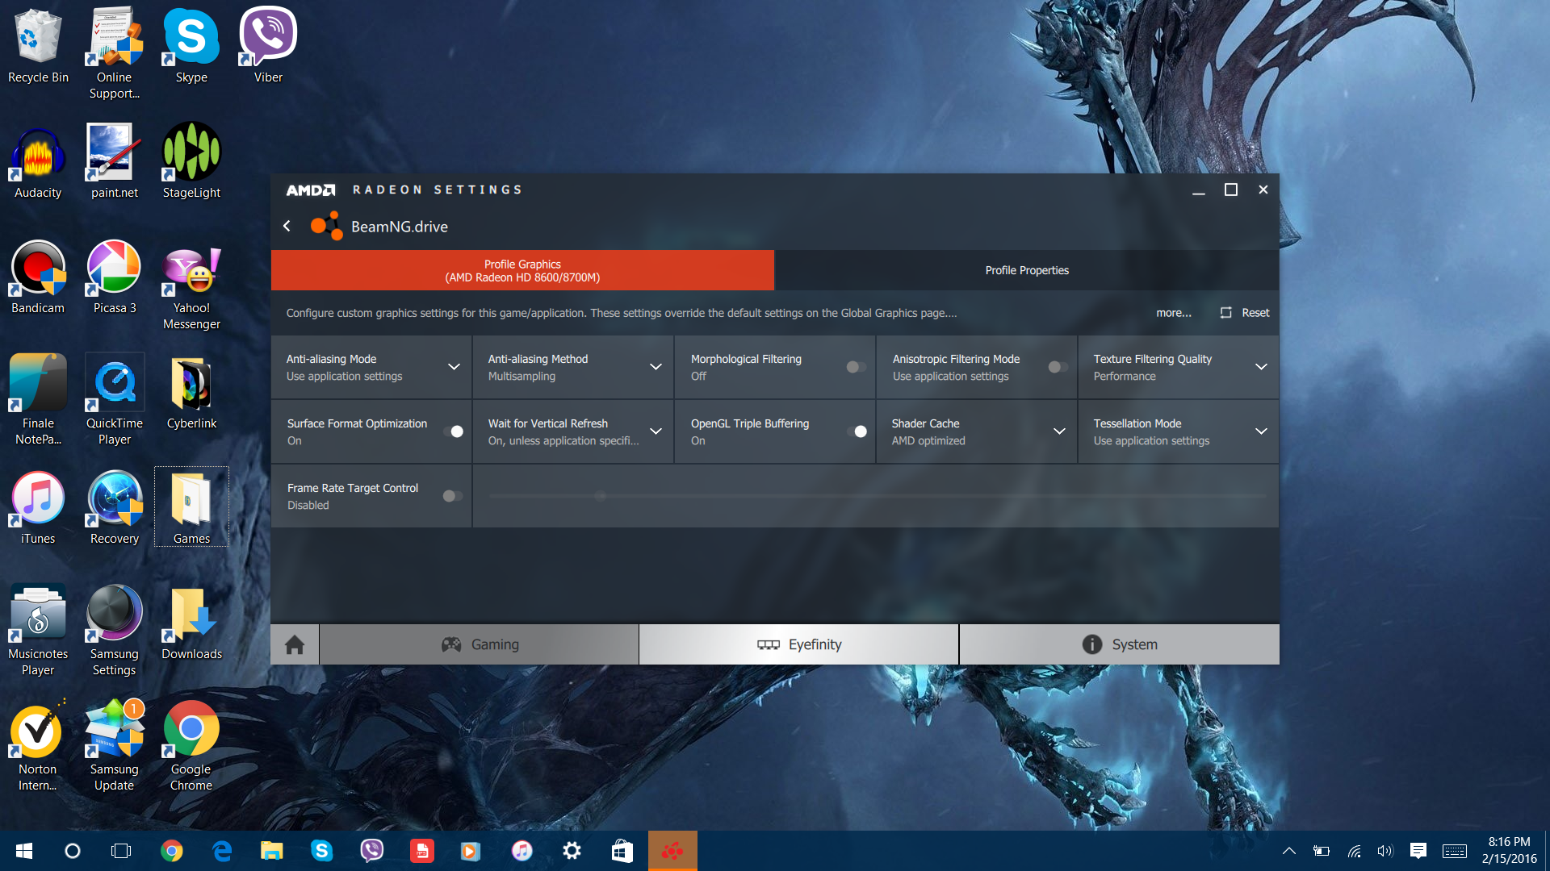Open the Windows Start menu
The height and width of the screenshot is (871, 1550).
click(x=24, y=851)
